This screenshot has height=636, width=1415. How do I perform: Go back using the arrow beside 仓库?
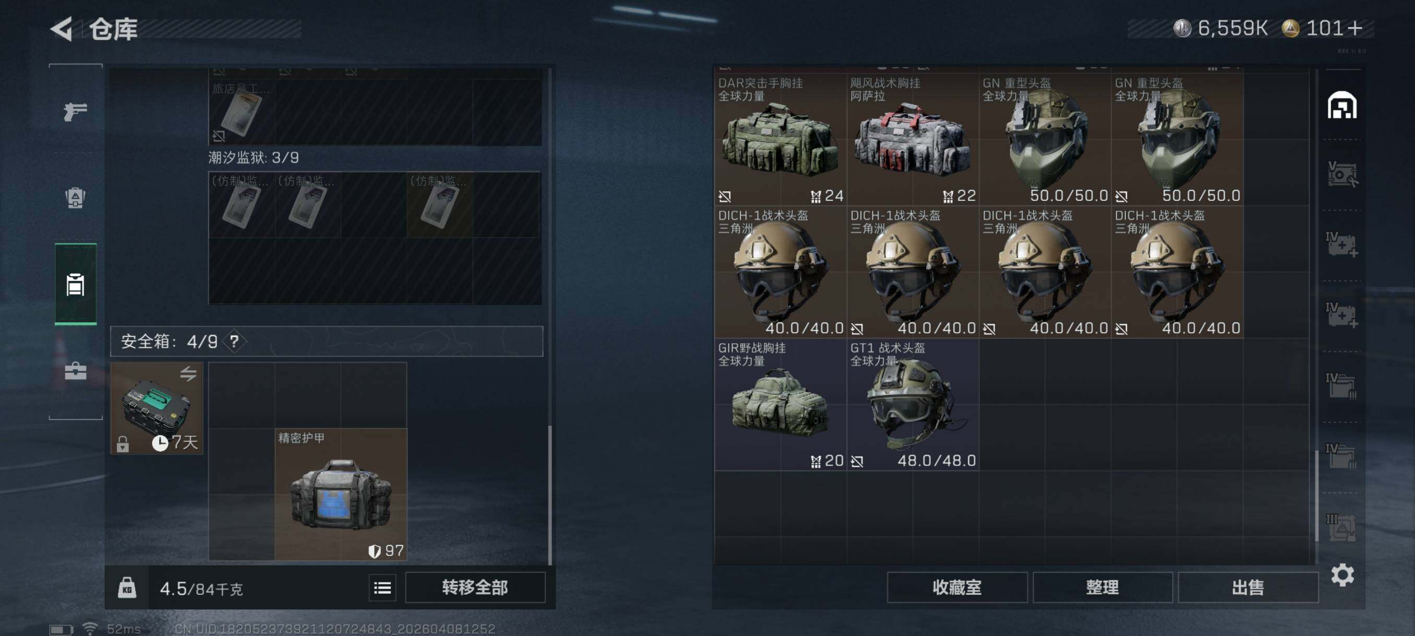pos(62,29)
